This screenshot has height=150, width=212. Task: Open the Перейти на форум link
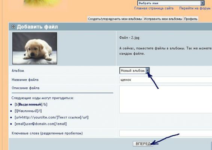[195, 8]
